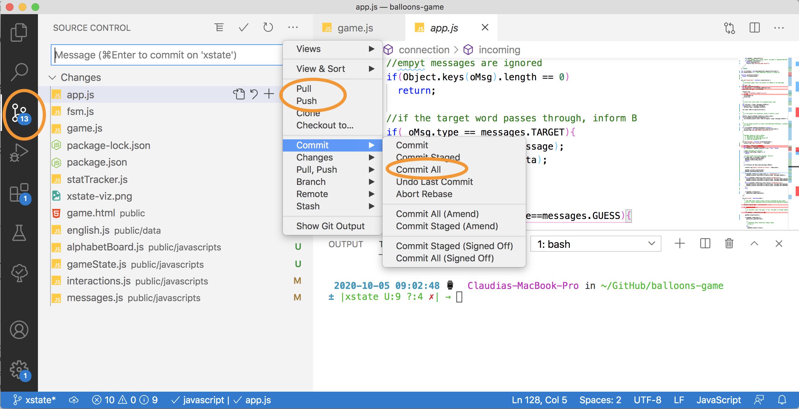Click the xstate branch in status bar

(x=34, y=400)
